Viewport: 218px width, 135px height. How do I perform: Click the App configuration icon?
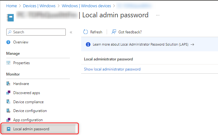pyautogui.click(x=8, y=120)
